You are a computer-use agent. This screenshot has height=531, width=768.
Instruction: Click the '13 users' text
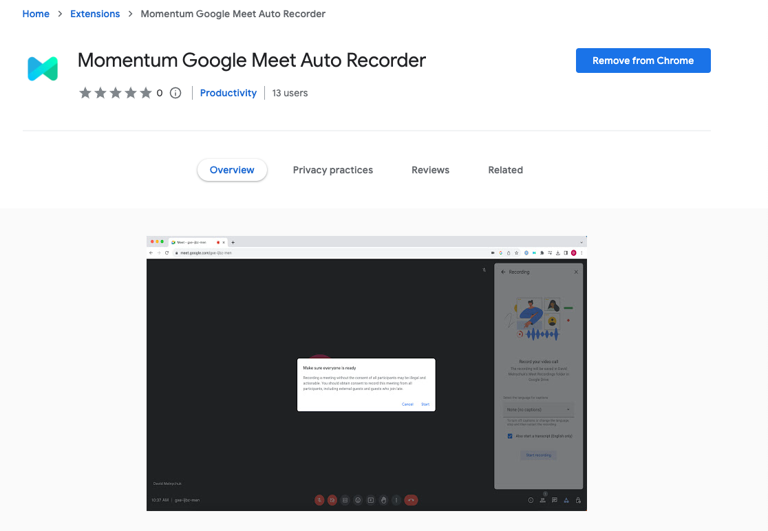(290, 93)
